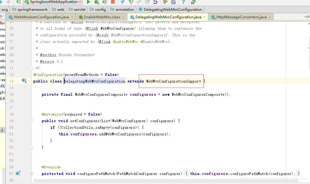The width and height of the screenshot is (310, 184).
Task: Start debugging with the bug icon
Action: click(x=97, y=2)
